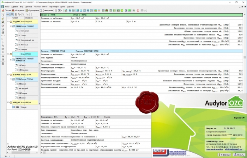
Task: Open the Справка menu
Action: [x=70, y=7]
